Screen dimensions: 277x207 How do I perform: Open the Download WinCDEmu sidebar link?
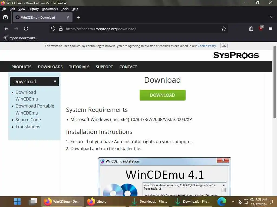(x=27, y=96)
